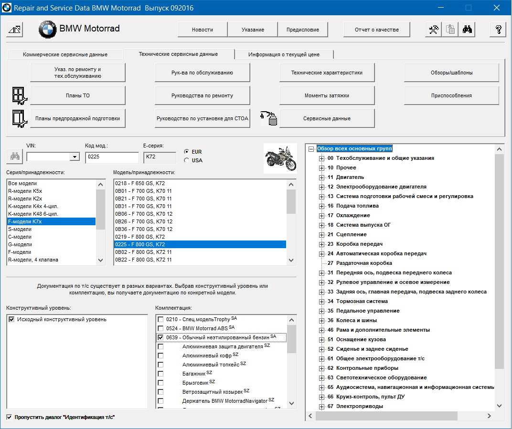The height and width of the screenshot is (429, 512).
Task: Open help with the question mark icon
Action: (498, 30)
